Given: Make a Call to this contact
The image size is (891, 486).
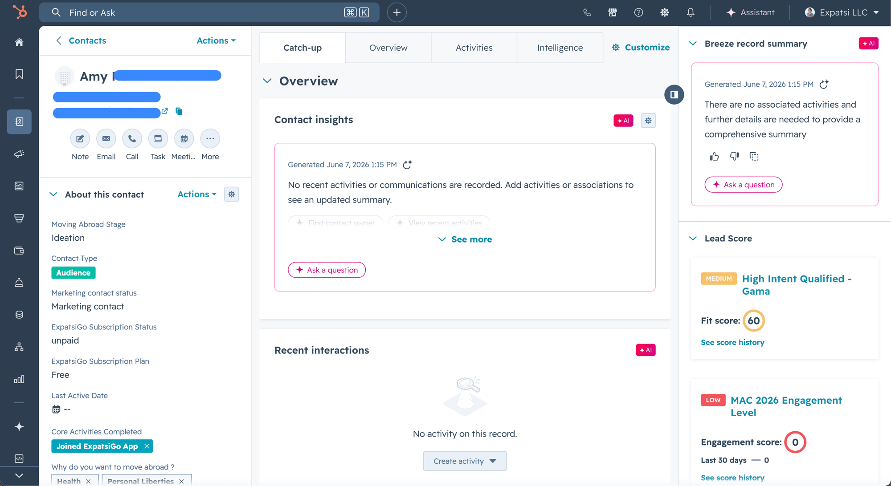Looking at the screenshot, I should pos(132,139).
